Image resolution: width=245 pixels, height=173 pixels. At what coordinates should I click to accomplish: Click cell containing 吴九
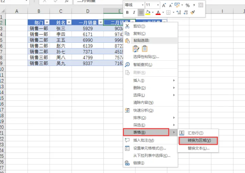click(61, 63)
